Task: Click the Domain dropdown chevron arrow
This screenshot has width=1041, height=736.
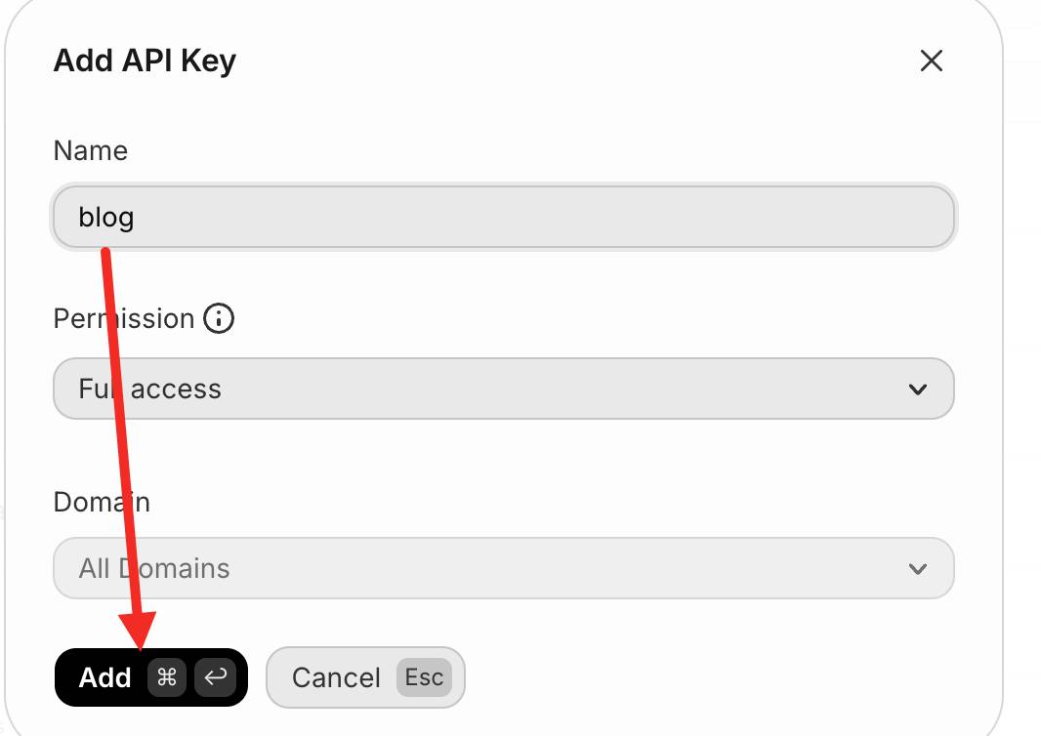Action: (917, 569)
